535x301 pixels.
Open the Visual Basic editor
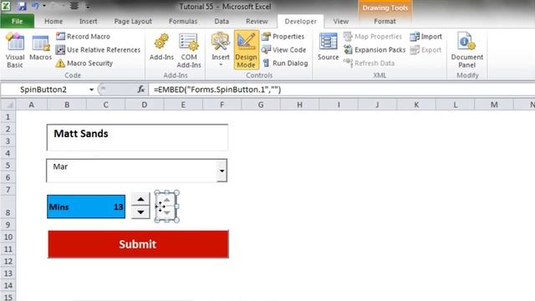pos(15,50)
